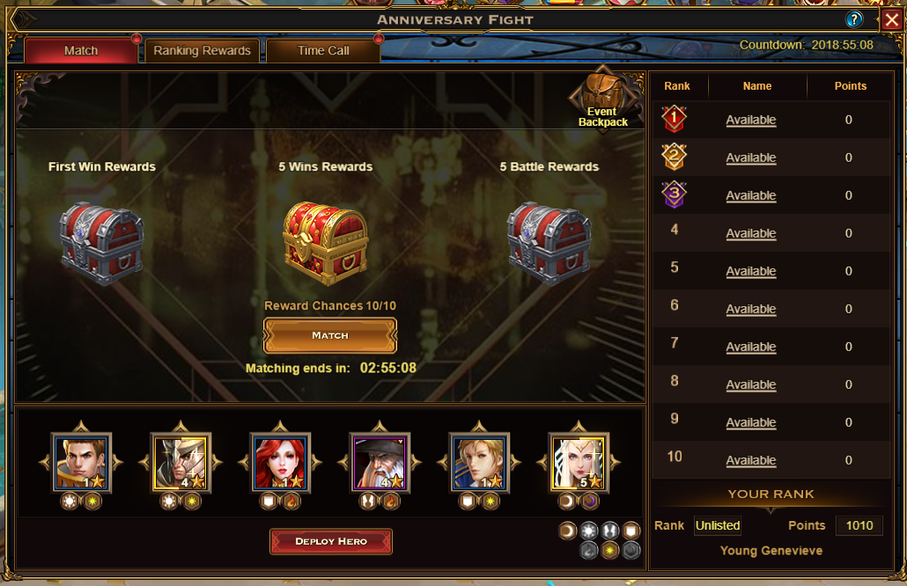Open the Event Backpack

[602, 99]
